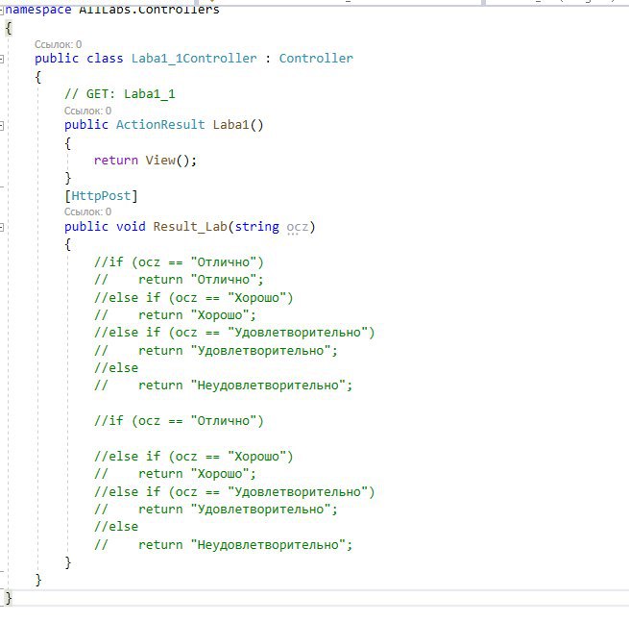This screenshot has width=629, height=622.
Task: Click the commented line return "Отлично";
Action: point(179,280)
